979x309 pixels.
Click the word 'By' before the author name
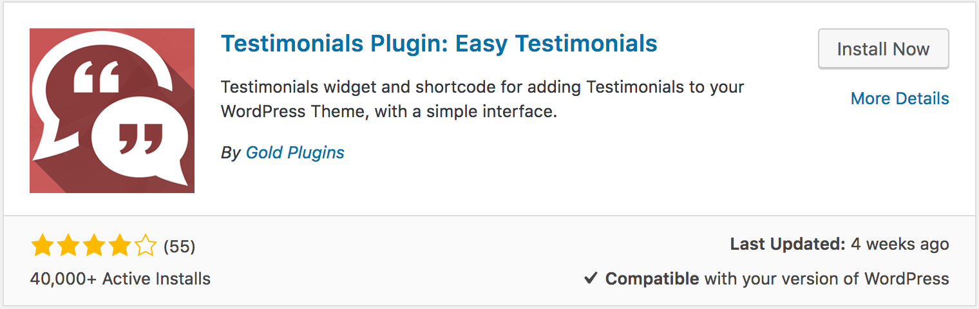pos(231,153)
